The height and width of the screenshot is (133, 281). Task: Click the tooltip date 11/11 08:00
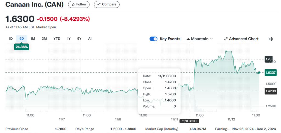(x=167, y=76)
